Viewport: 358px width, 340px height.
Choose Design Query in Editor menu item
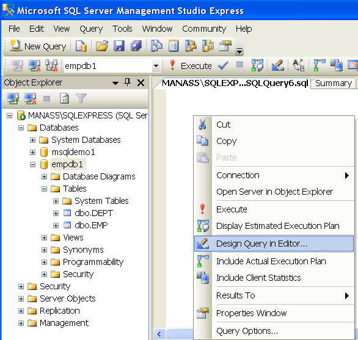(x=274, y=244)
